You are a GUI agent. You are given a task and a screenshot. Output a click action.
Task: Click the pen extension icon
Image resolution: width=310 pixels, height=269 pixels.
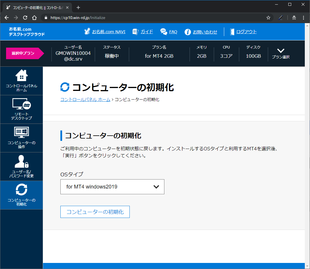280,18
